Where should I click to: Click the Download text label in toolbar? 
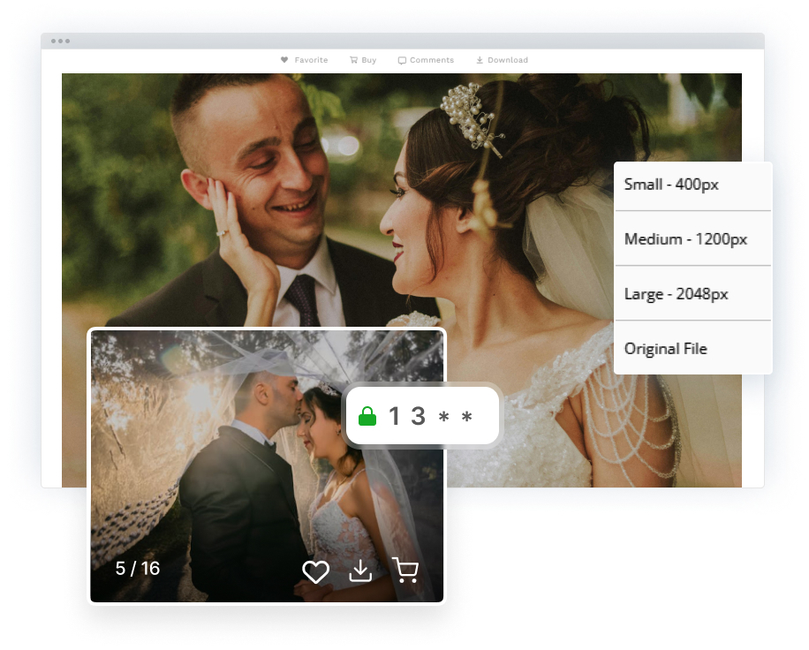pyautogui.click(x=507, y=60)
